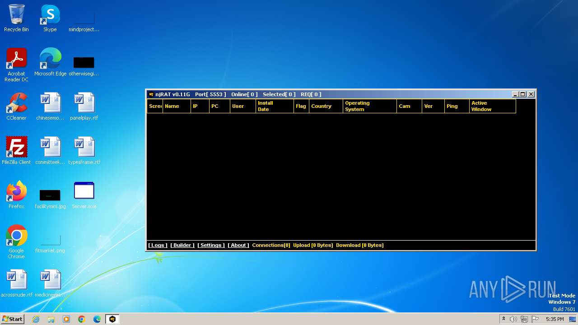
Task: Open Chrome from the taskbar
Action: click(82, 319)
